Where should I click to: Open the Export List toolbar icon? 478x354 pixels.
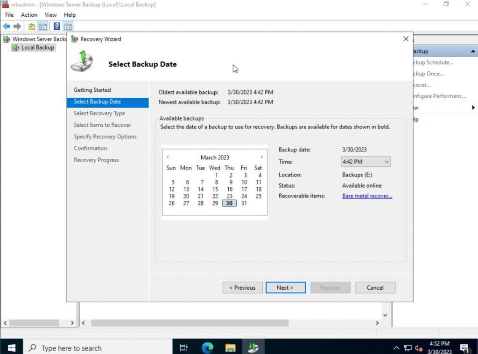pyautogui.click(x=31, y=26)
